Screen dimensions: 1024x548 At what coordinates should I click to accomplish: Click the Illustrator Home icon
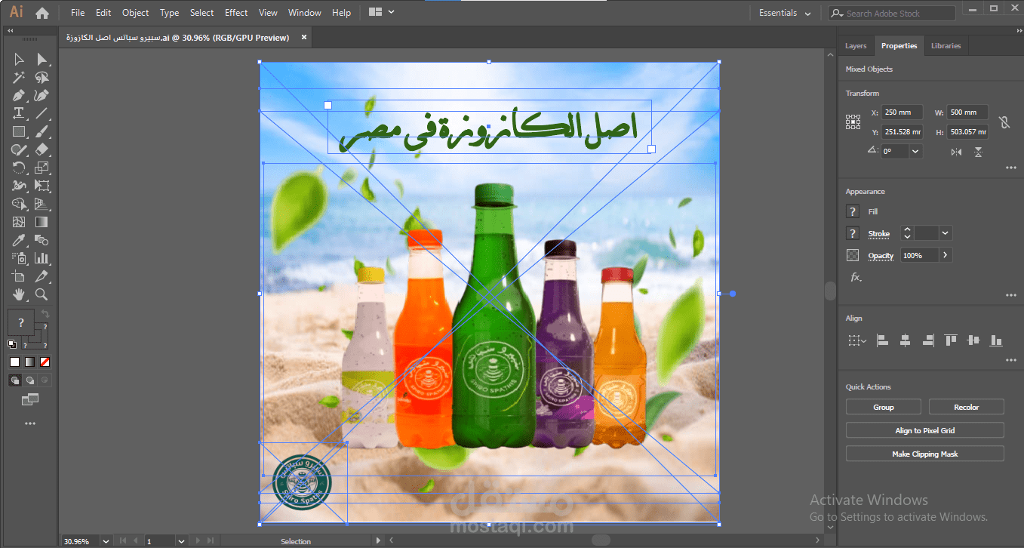(42, 13)
